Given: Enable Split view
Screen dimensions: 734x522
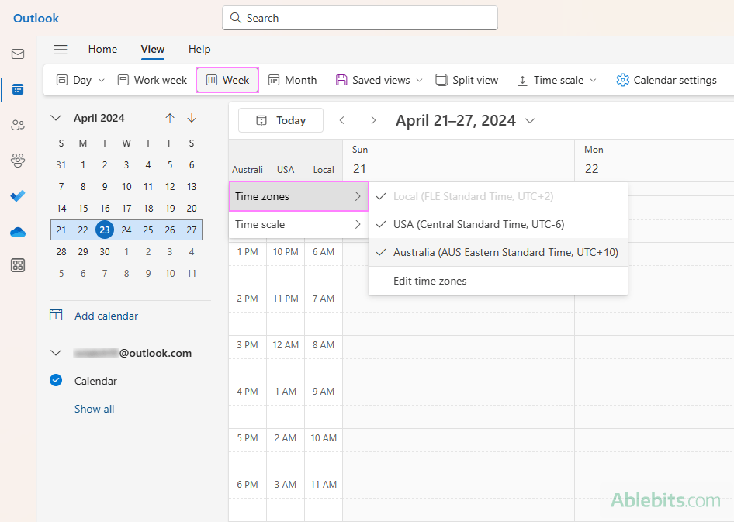Looking at the screenshot, I should (x=467, y=80).
